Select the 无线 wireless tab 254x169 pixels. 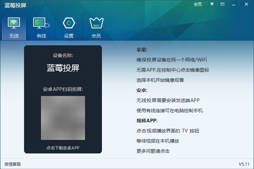pyautogui.click(x=14, y=28)
